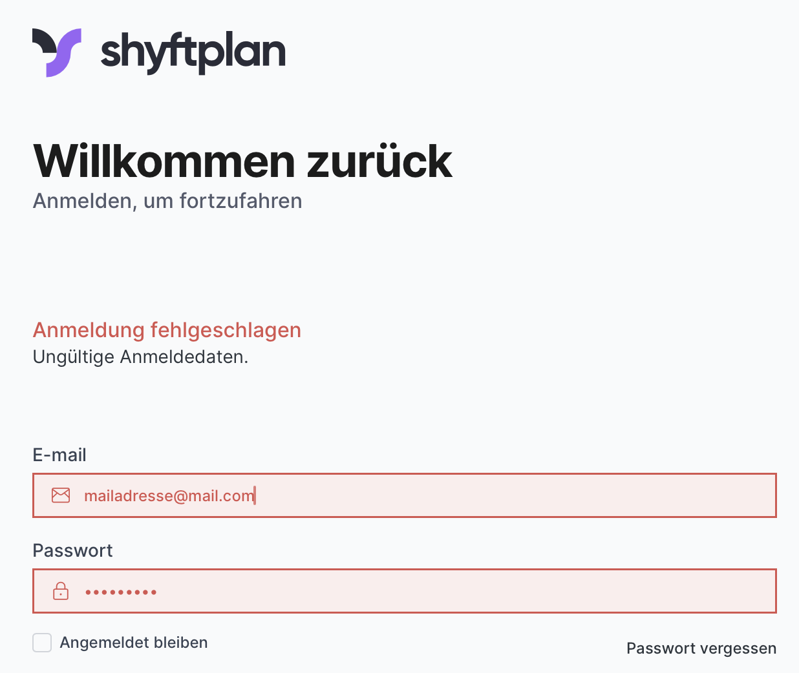Focus the Passwort input field
Image resolution: width=799 pixels, height=673 pixels.
453,591
